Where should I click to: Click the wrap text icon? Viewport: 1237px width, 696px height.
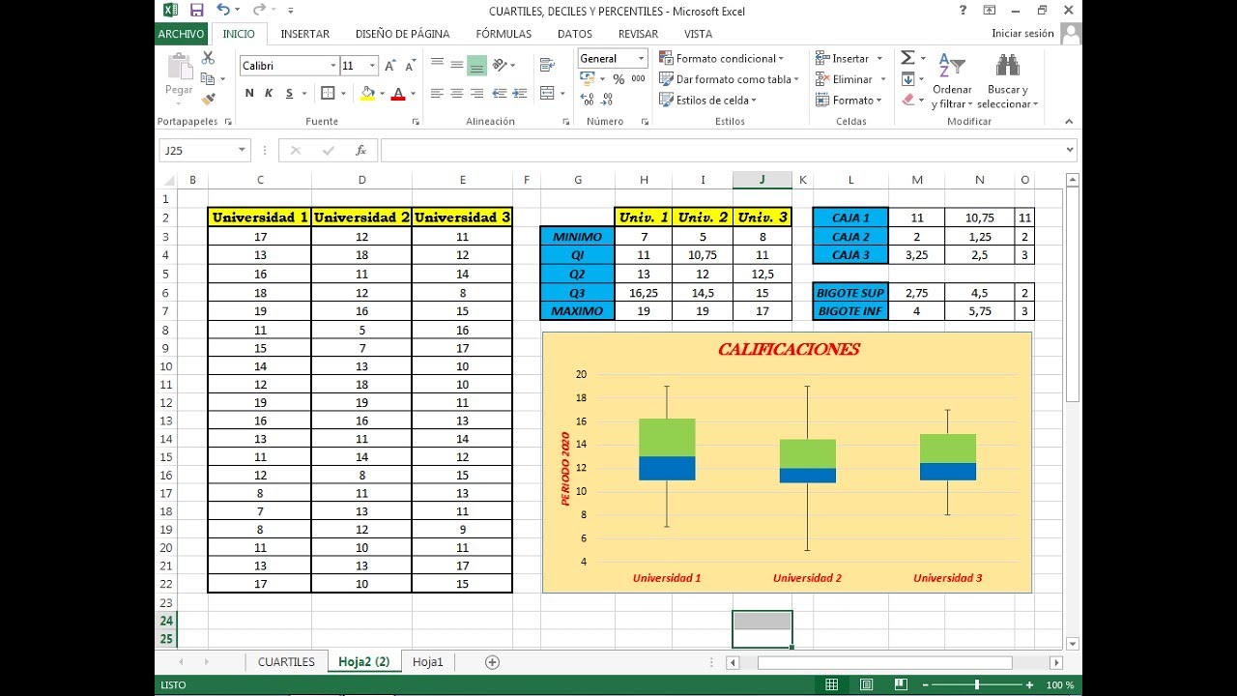coord(548,66)
